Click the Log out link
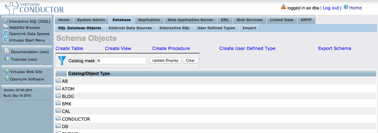The image size is (378, 133). (x=331, y=8)
